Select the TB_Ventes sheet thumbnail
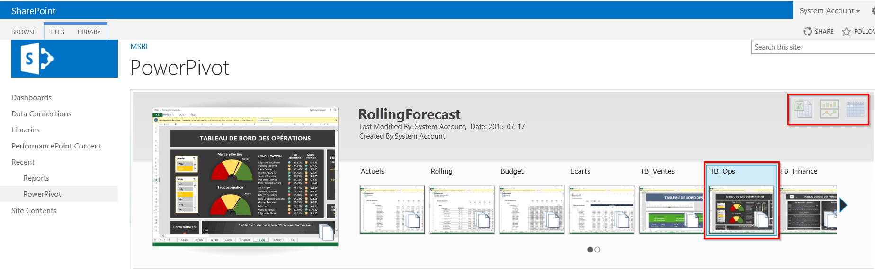875x269 pixels. coord(670,210)
